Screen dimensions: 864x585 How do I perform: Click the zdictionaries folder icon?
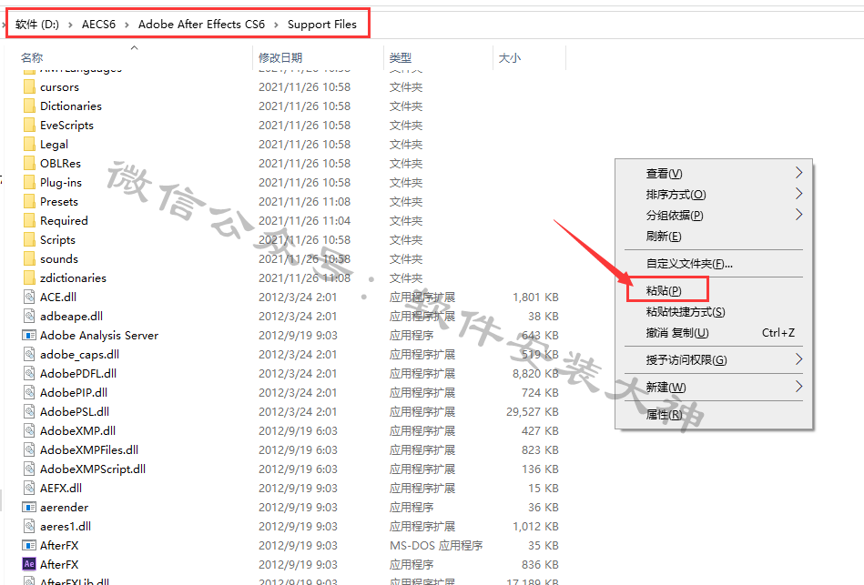29,277
